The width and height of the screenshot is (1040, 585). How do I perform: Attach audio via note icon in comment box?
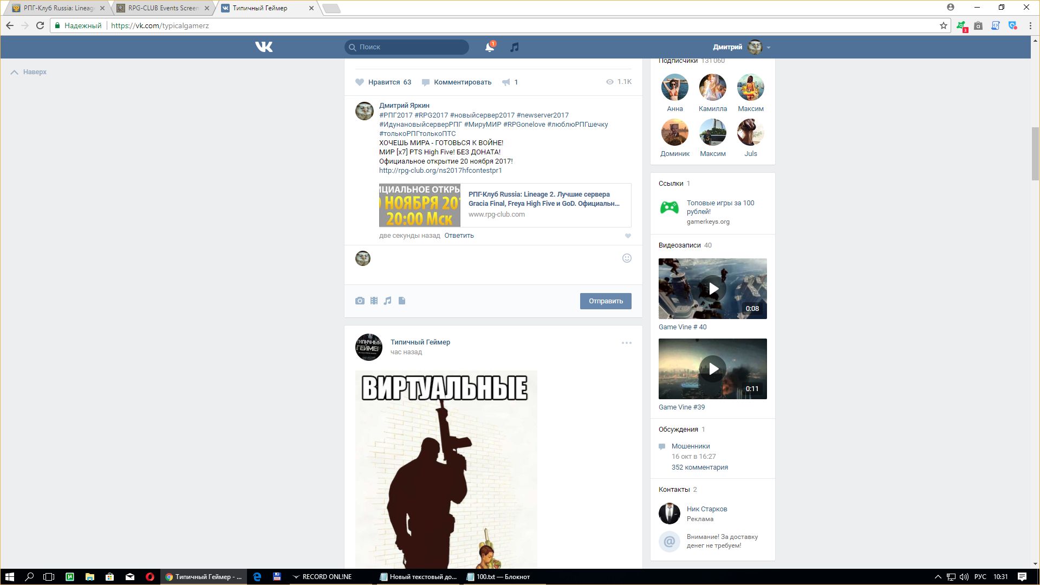click(387, 301)
